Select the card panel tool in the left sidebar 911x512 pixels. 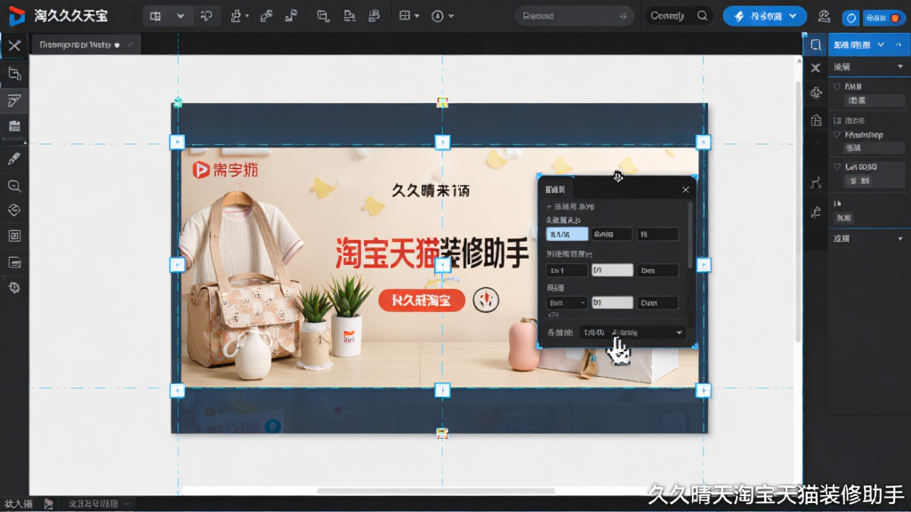coord(14,262)
